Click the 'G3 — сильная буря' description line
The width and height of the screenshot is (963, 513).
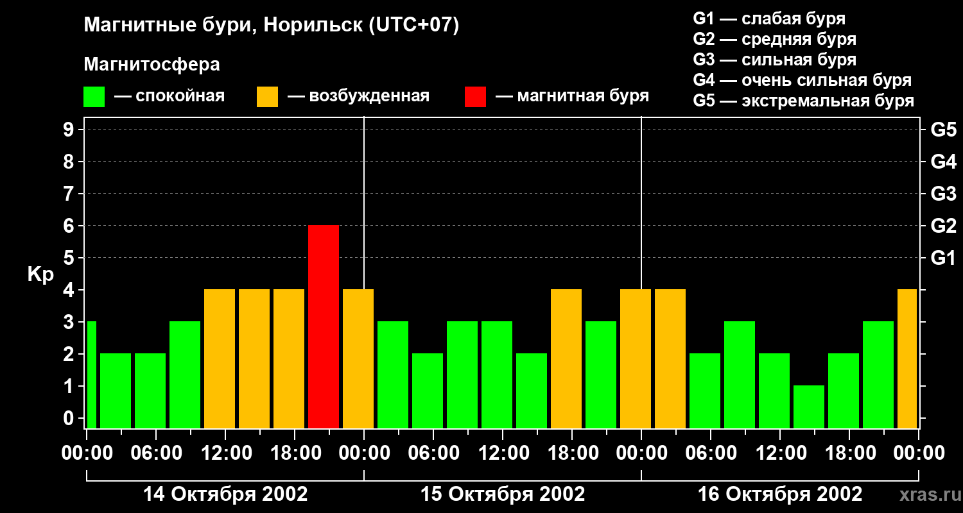(x=774, y=60)
